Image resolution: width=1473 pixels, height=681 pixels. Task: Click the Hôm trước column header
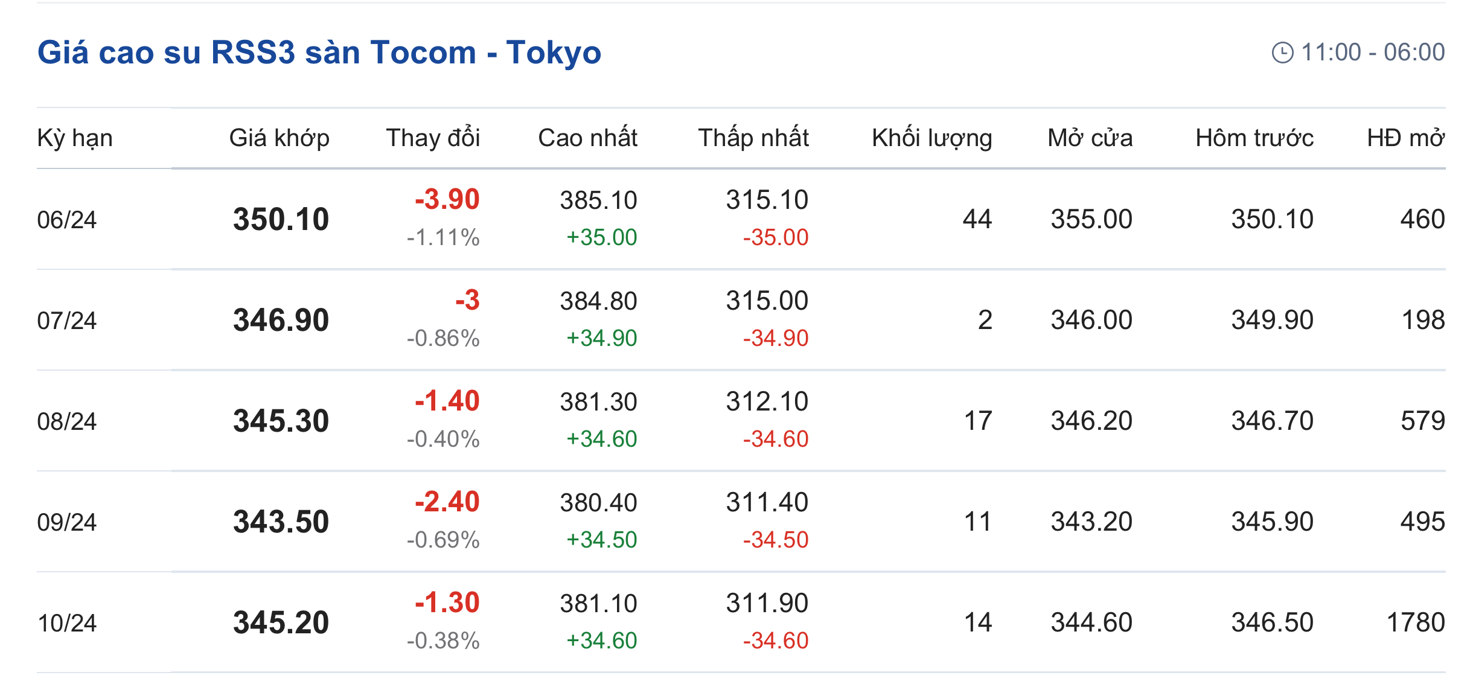pyautogui.click(x=1254, y=138)
